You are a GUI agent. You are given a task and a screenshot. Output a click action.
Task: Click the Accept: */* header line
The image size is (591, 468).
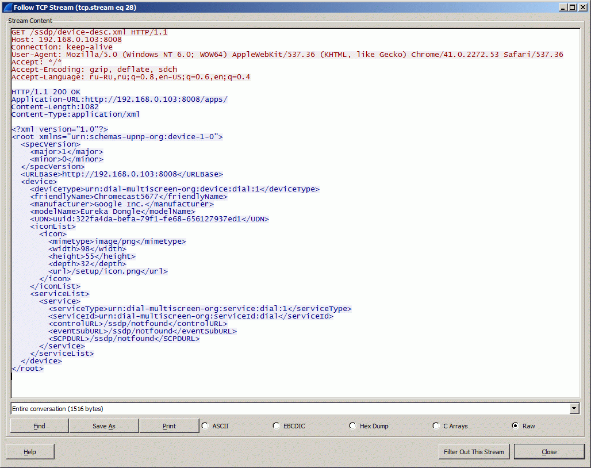coord(37,62)
